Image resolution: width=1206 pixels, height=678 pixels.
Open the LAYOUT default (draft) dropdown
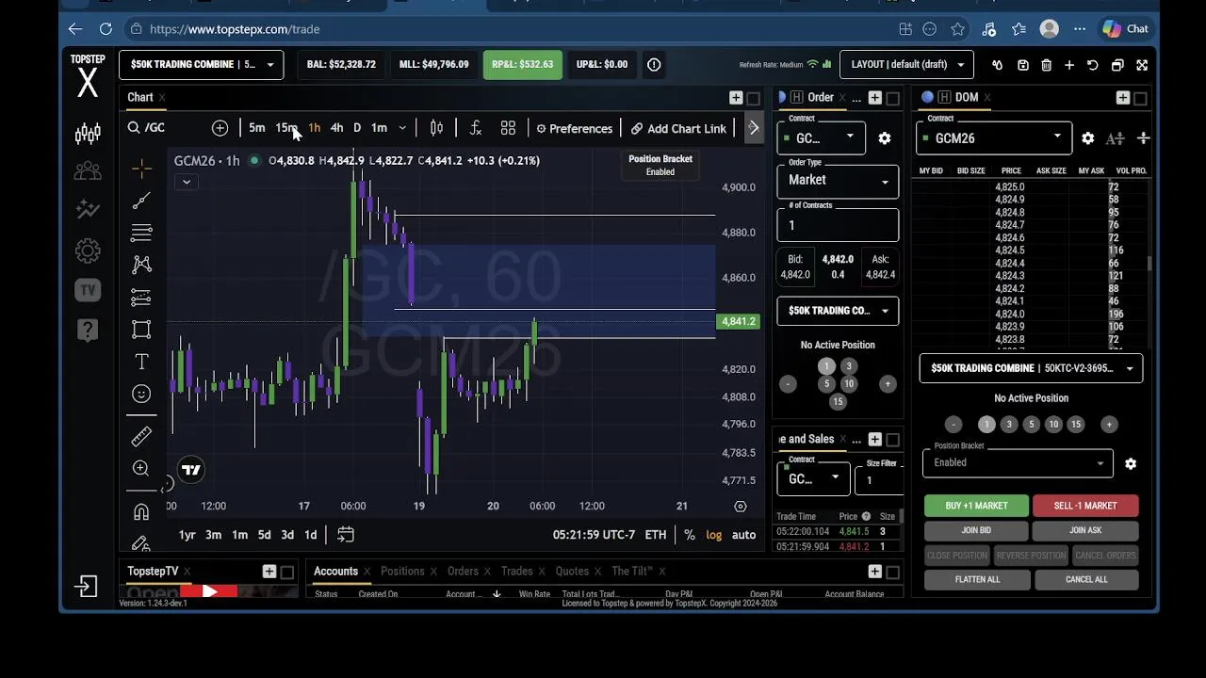pos(906,65)
